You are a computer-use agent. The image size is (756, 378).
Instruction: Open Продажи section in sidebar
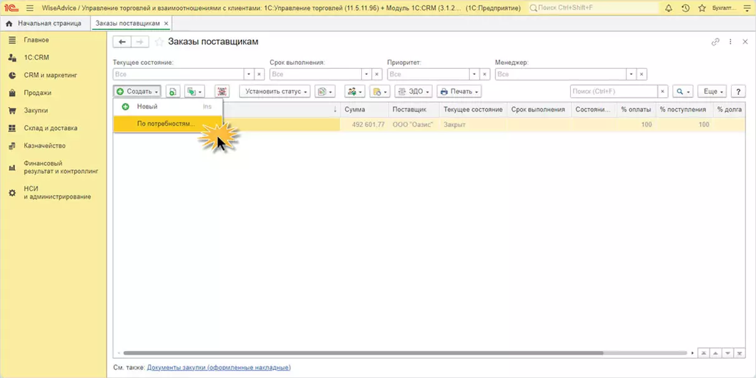coord(37,93)
